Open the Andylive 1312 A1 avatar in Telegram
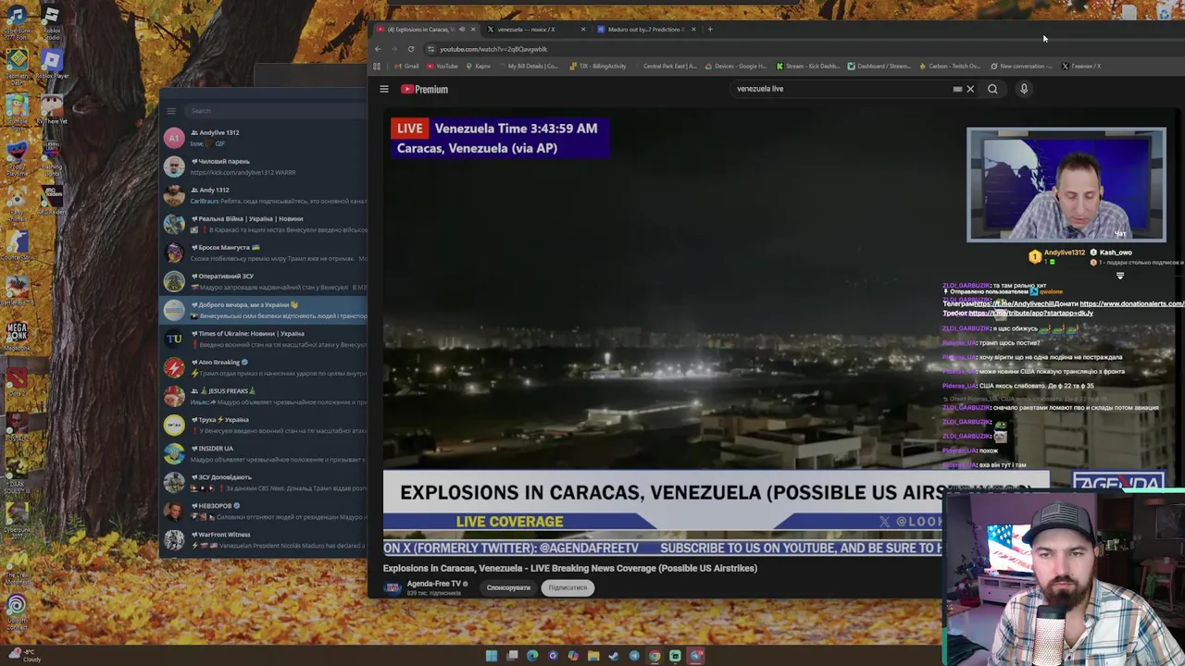1185x666 pixels. pyautogui.click(x=174, y=138)
